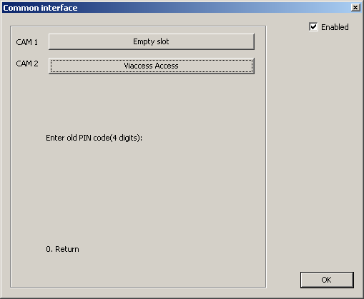
Task: Close the Common interface dialog
Action: coord(355,8)
